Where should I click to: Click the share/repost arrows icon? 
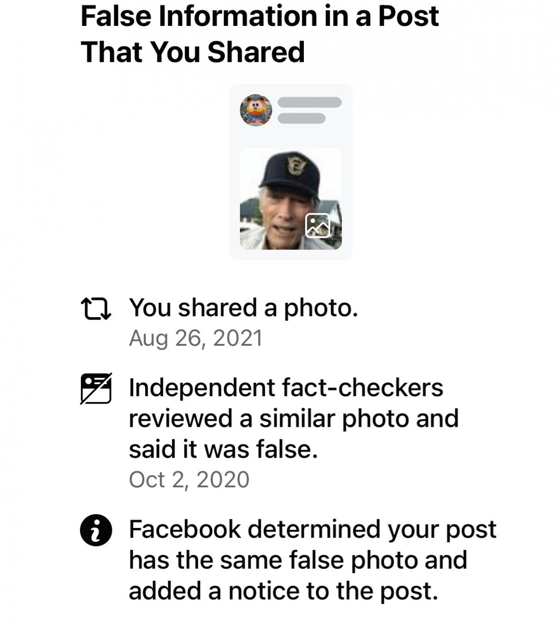point(96,309)
